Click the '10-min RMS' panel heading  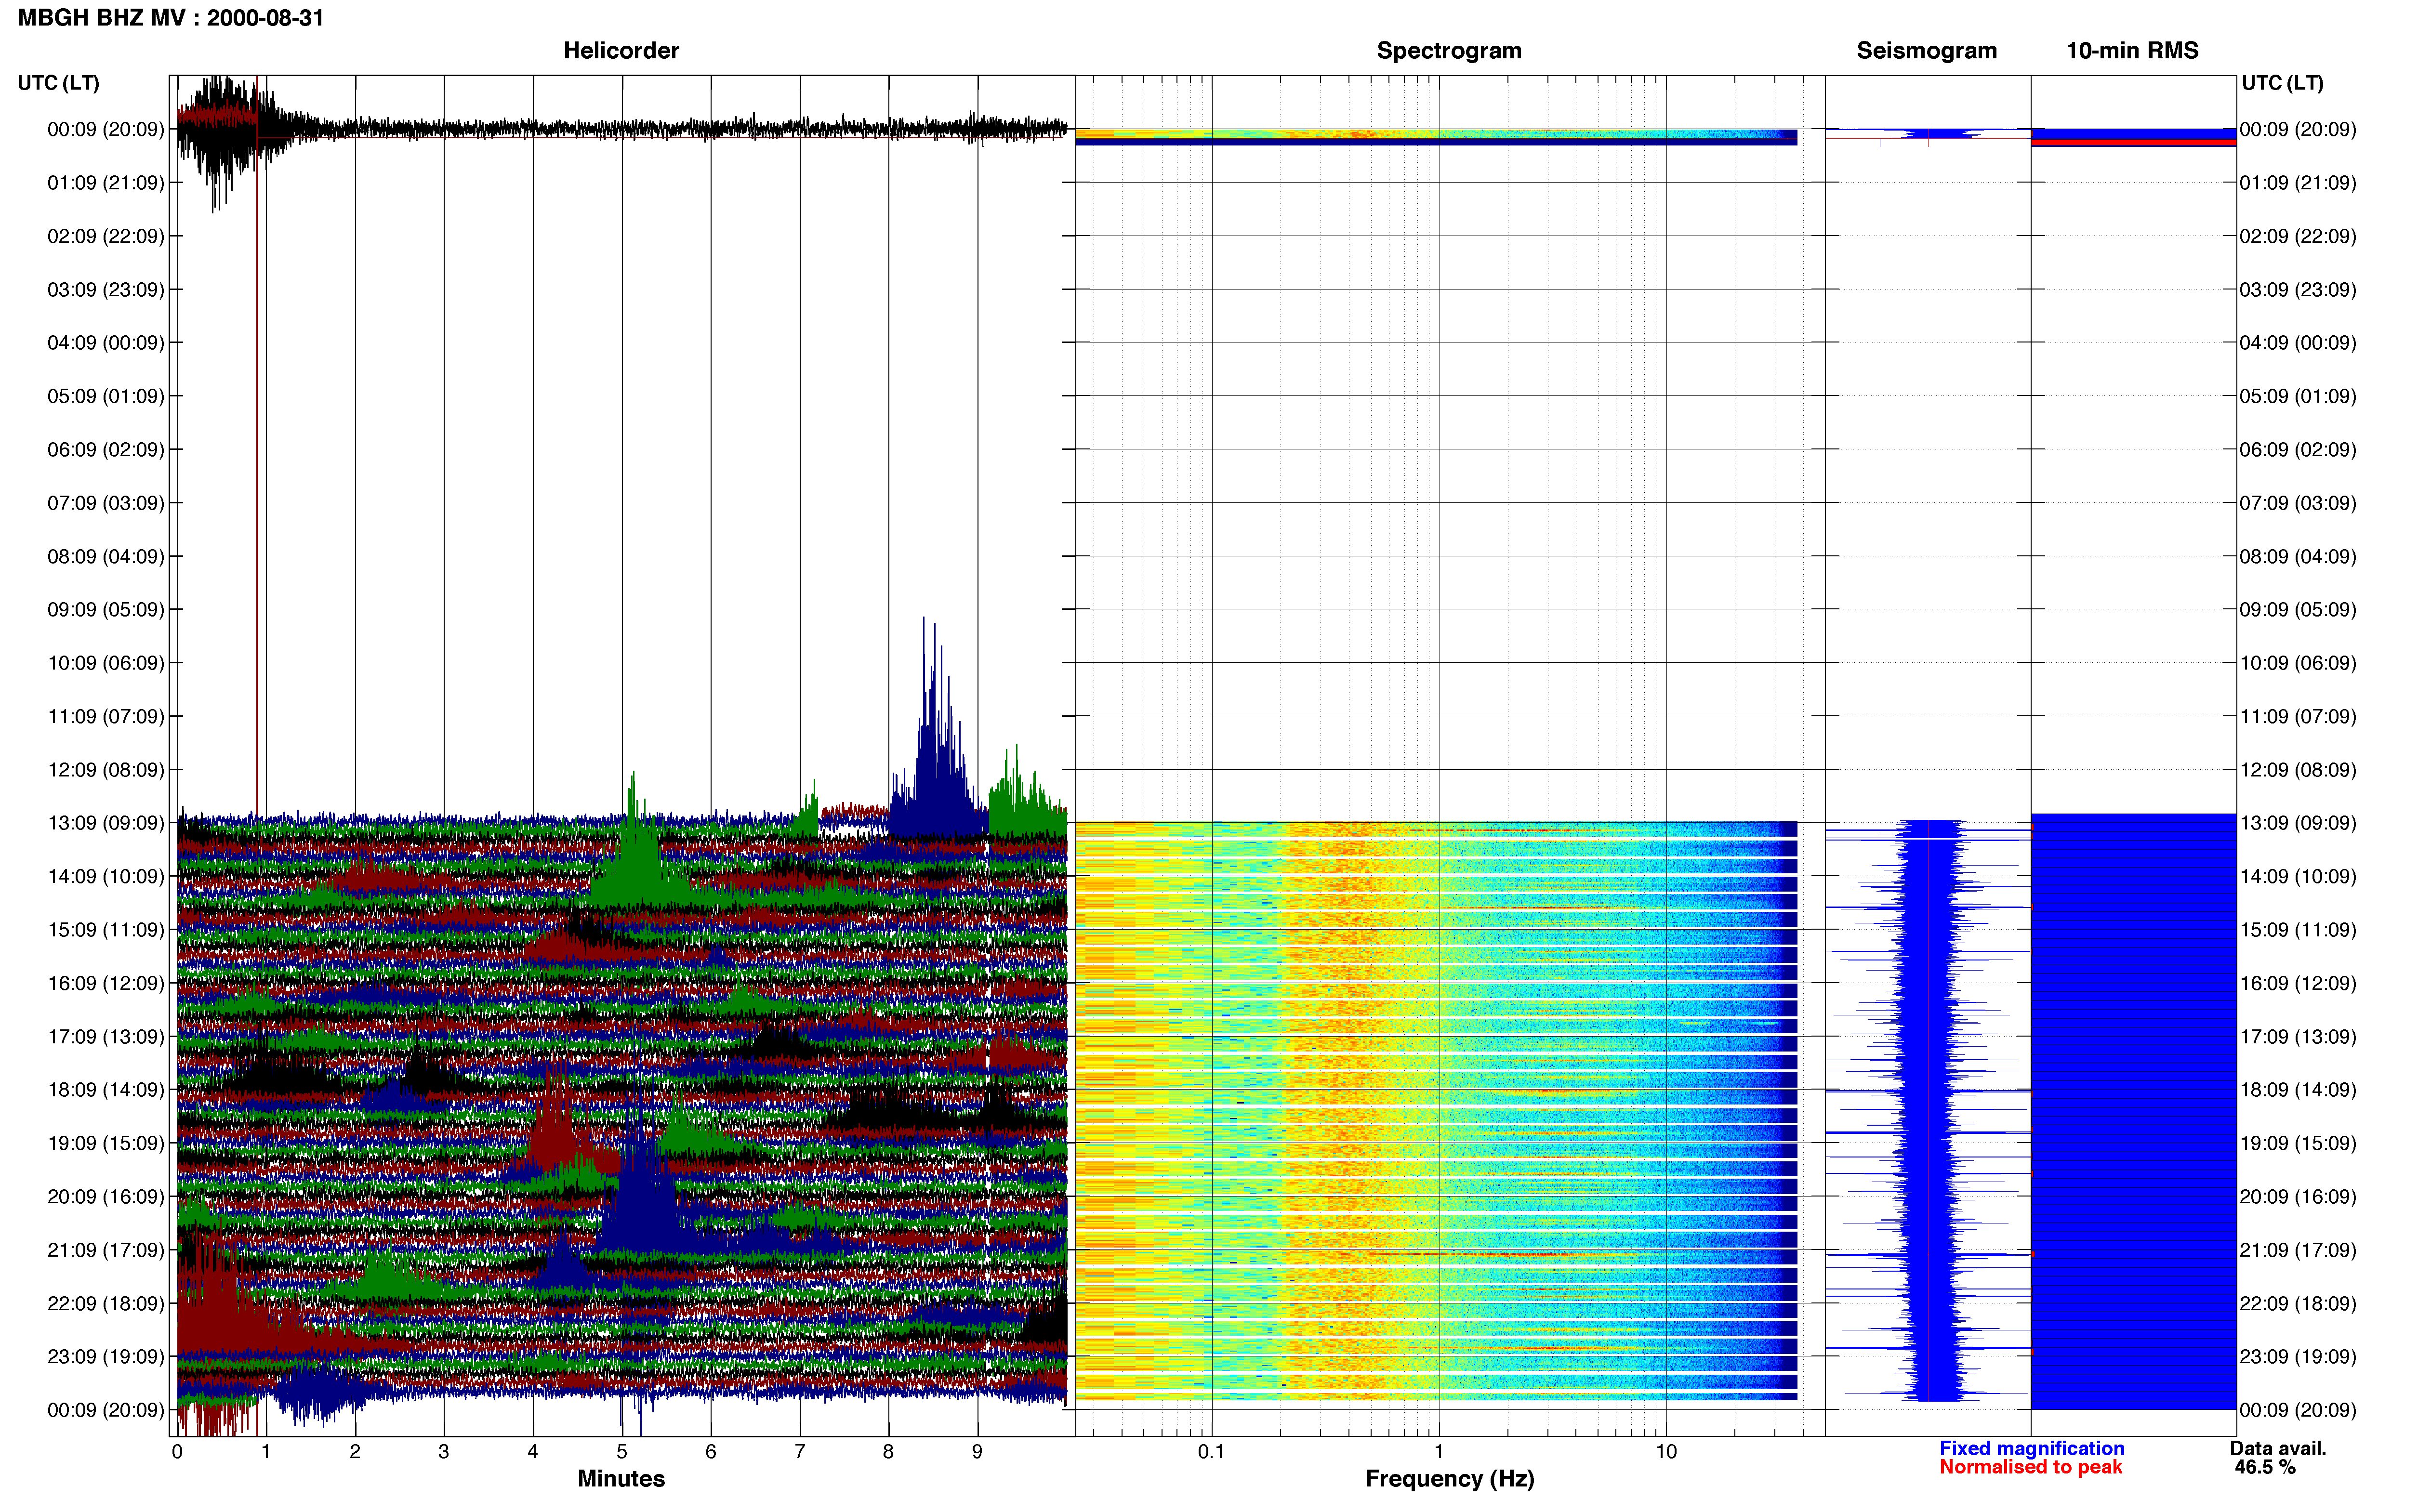click(2132, 50)
